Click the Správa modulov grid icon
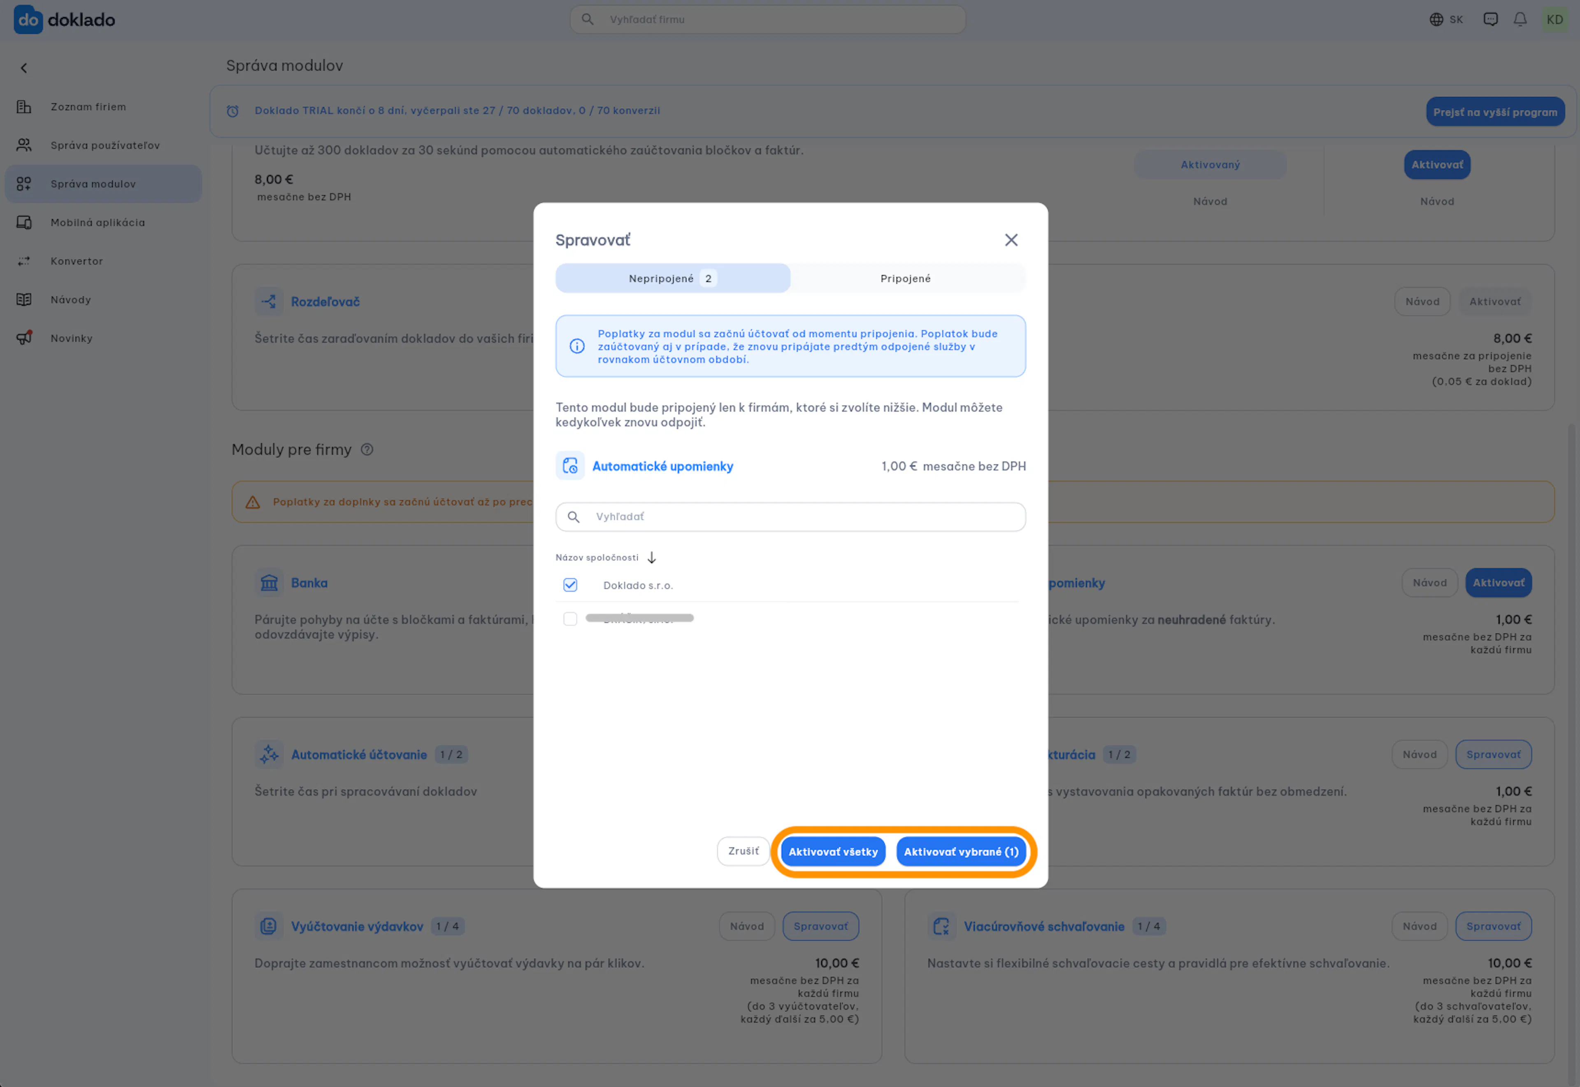The width and height of the screenshot is (1580, 1087). (x=24, y=184)
